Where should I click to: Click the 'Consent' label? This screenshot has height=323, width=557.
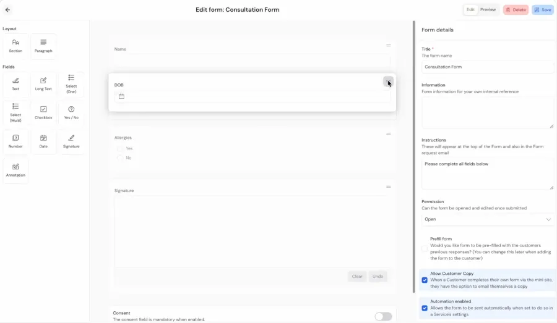(121, 313)
